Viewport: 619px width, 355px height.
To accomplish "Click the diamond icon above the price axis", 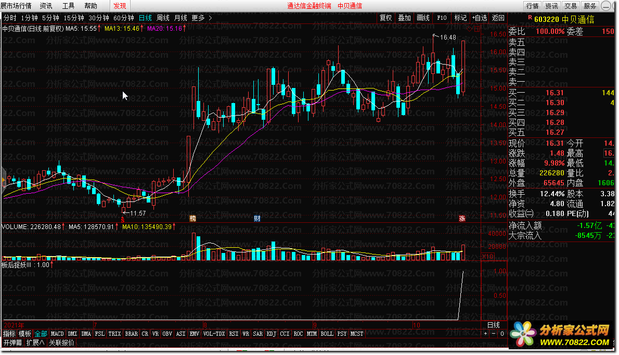I will tap(469, 29).
